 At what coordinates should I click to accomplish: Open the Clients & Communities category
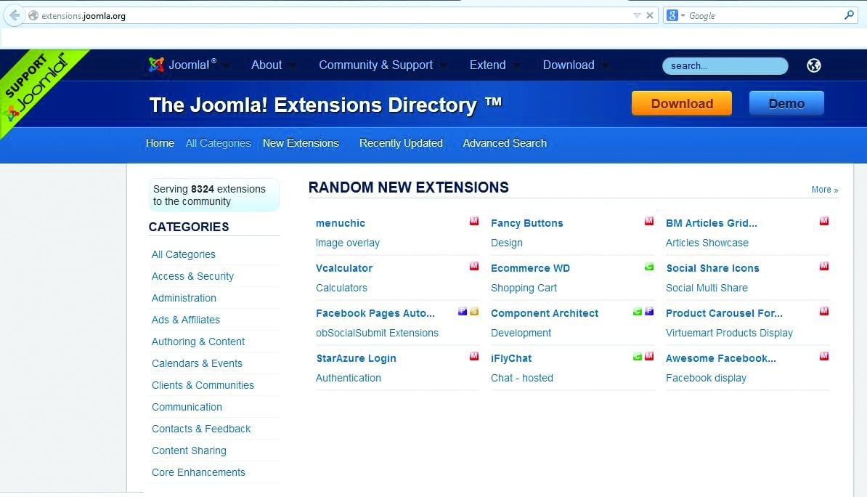[x=203, y=385]
